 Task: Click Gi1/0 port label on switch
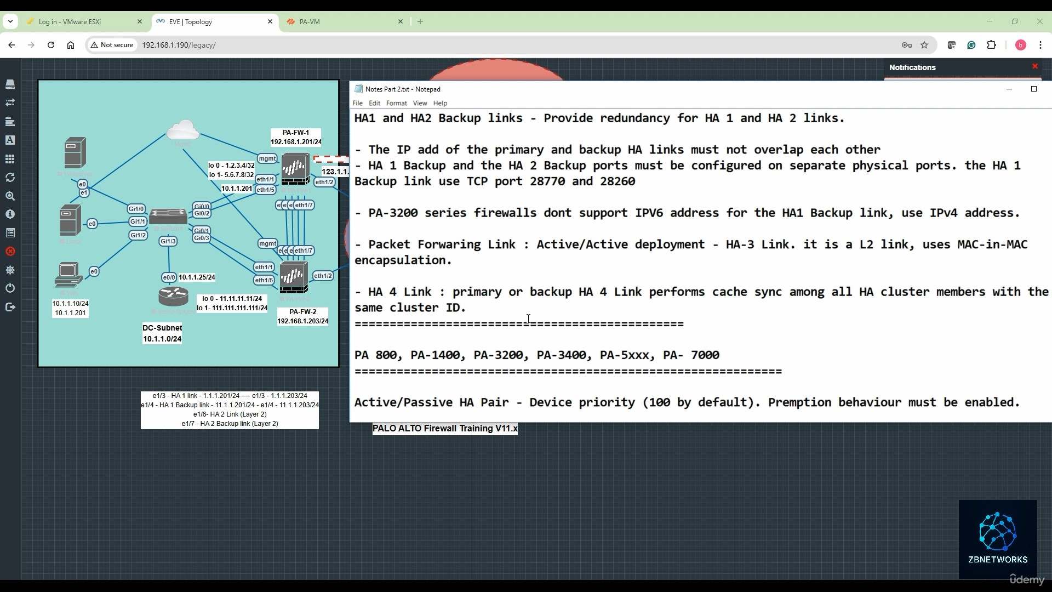point(136,209)
